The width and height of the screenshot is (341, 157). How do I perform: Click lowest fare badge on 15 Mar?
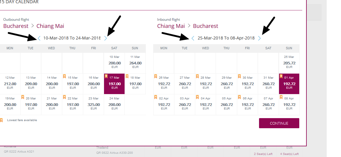pyautogui.click(x=64, y=77)
